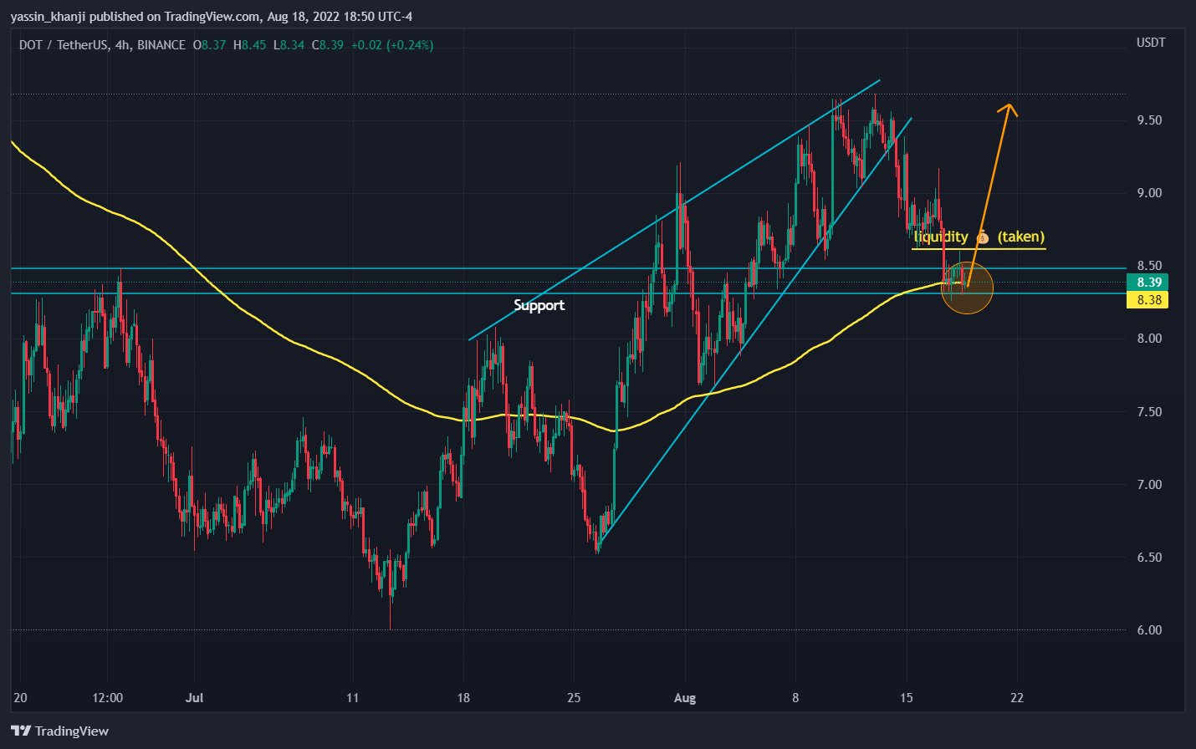Click the 'Jul' date axis label

[x=194, y=698]
